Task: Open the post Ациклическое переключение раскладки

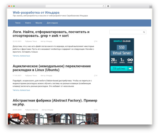Action: 52,68
